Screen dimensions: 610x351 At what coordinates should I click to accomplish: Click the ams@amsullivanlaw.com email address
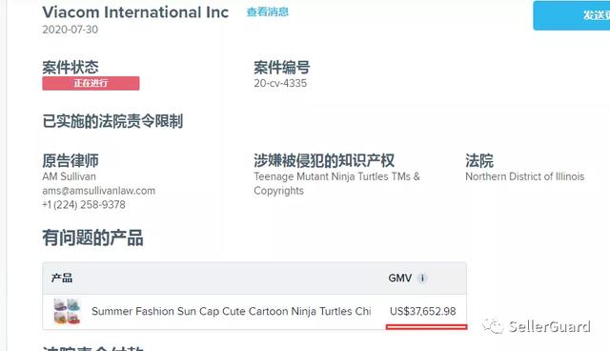99,191
